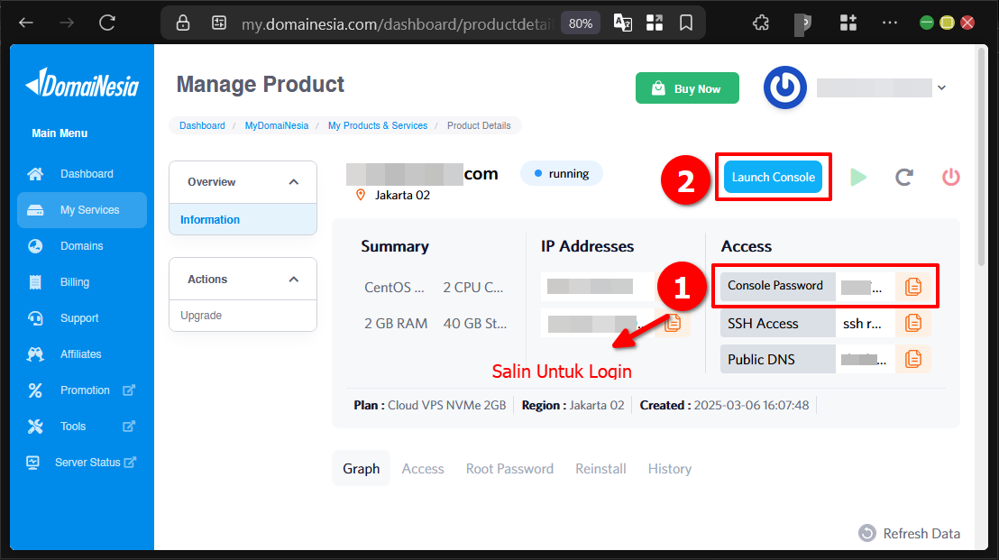Click the green Buy Now button

tap(687, 87)
